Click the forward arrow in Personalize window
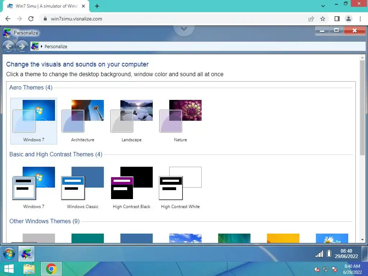368x276 pixels. [x=22, y=46]
